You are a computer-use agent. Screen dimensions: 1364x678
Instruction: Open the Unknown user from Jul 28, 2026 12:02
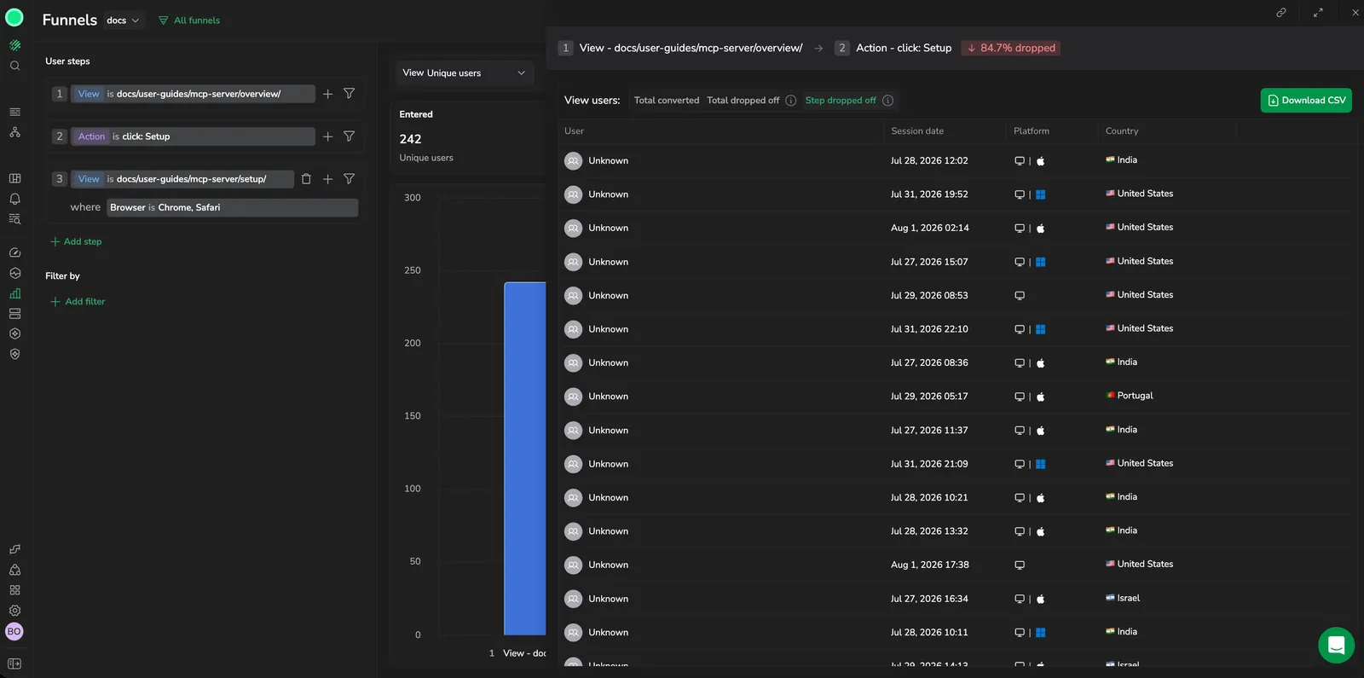(955, 160)
